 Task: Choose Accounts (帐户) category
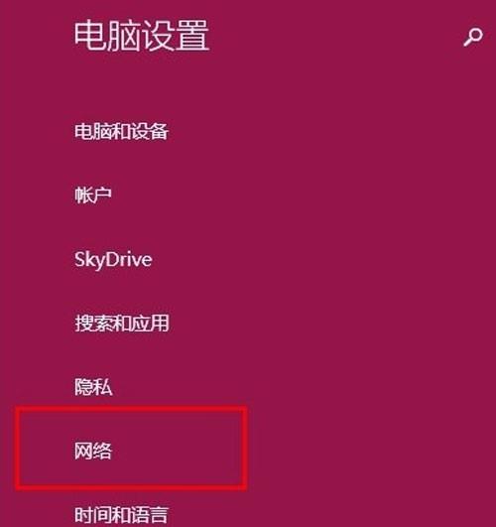[92, 195]
